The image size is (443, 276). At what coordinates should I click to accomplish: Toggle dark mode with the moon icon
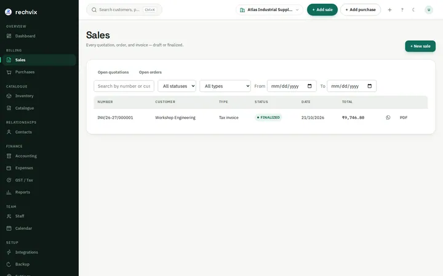(413, 10)
